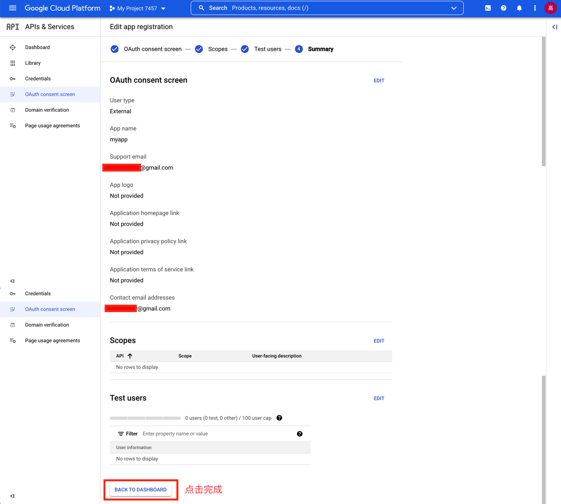Open My Project 7457 project dropdown
Screen dimensions: 561x504
pos(138,8)
